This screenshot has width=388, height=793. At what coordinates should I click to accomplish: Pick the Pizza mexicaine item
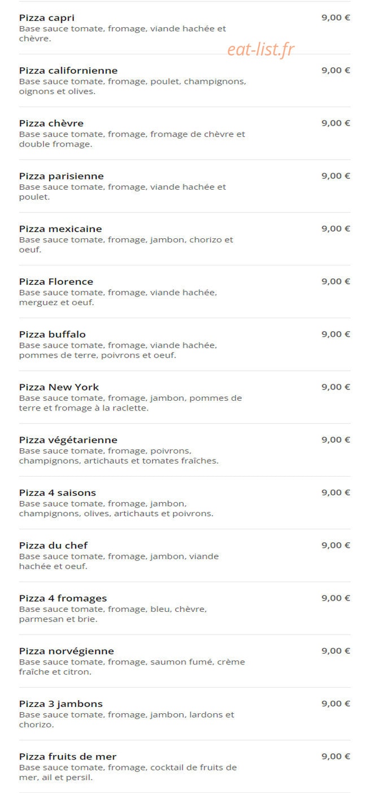coord(60,229)
